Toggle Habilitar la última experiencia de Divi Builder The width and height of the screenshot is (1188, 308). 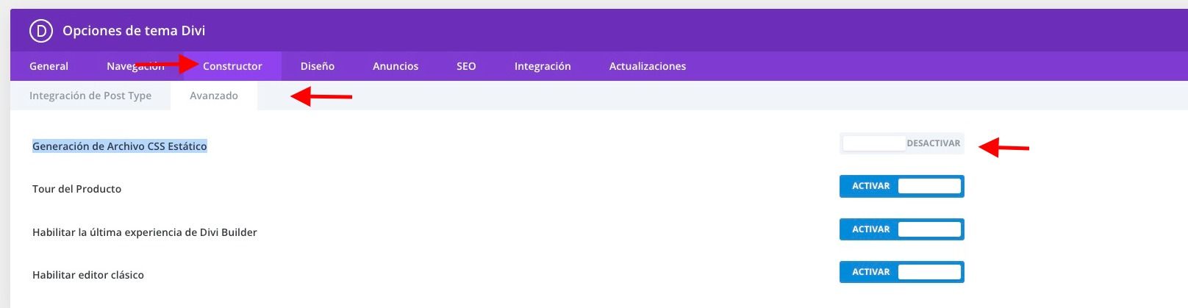tap(902, 229)
